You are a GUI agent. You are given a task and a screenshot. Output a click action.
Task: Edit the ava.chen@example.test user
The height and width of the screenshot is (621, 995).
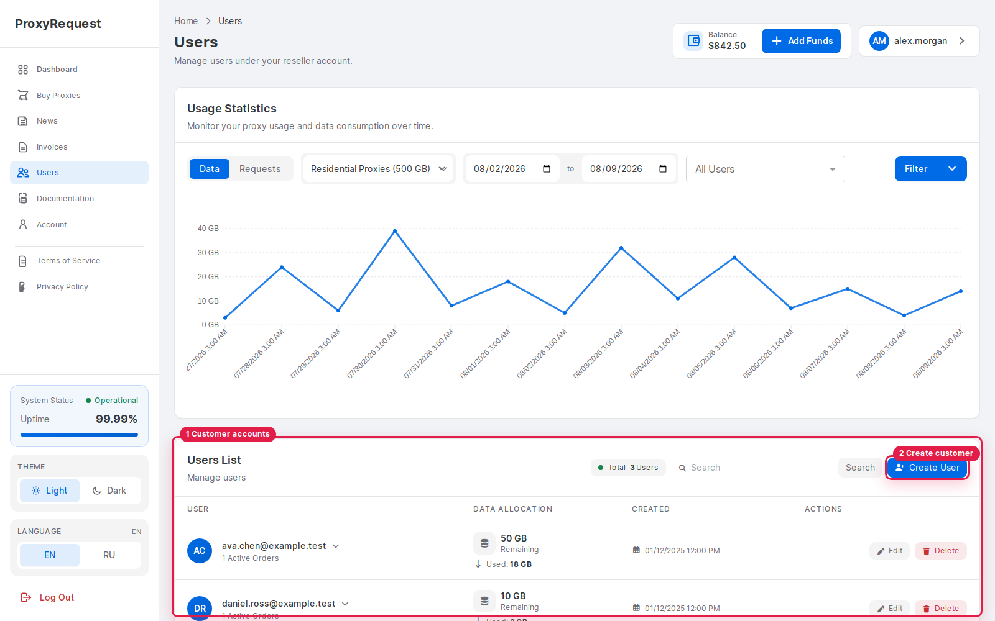coord(889,551)
